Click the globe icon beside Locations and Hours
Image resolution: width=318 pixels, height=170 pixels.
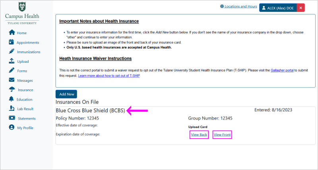222,6
